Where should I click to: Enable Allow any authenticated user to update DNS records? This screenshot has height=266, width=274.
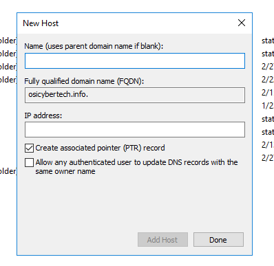click(x=29, y=162)
